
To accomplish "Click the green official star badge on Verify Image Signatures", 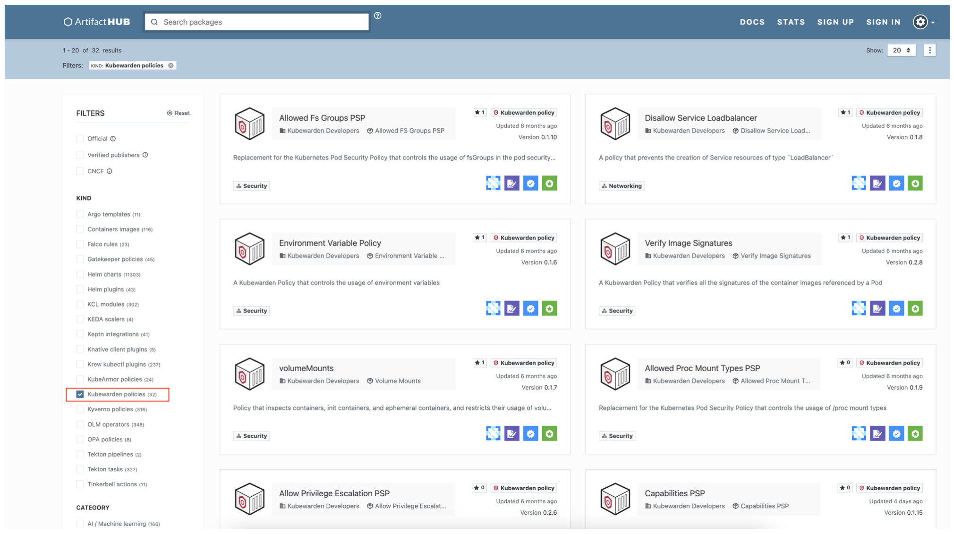I will (x=915, y=309).
